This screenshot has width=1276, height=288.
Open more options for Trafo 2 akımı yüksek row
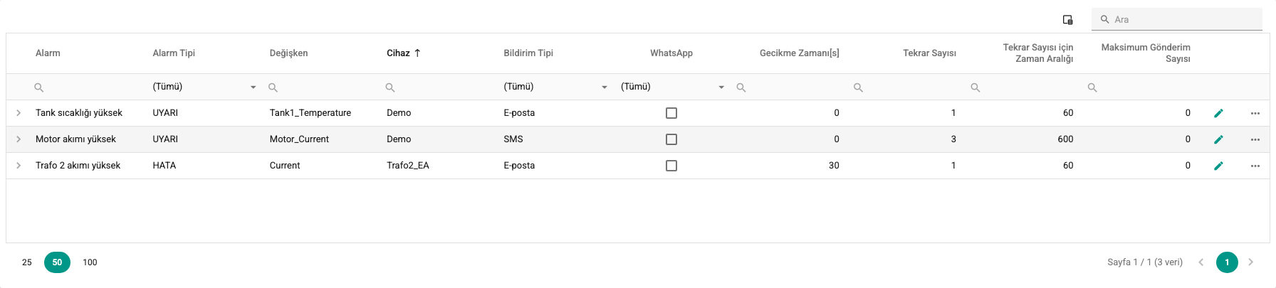pos(1255,166)
